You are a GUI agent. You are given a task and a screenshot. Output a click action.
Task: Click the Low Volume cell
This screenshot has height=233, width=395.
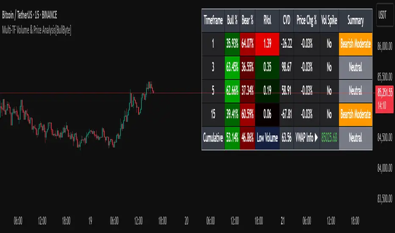click(x=267, y=138)
